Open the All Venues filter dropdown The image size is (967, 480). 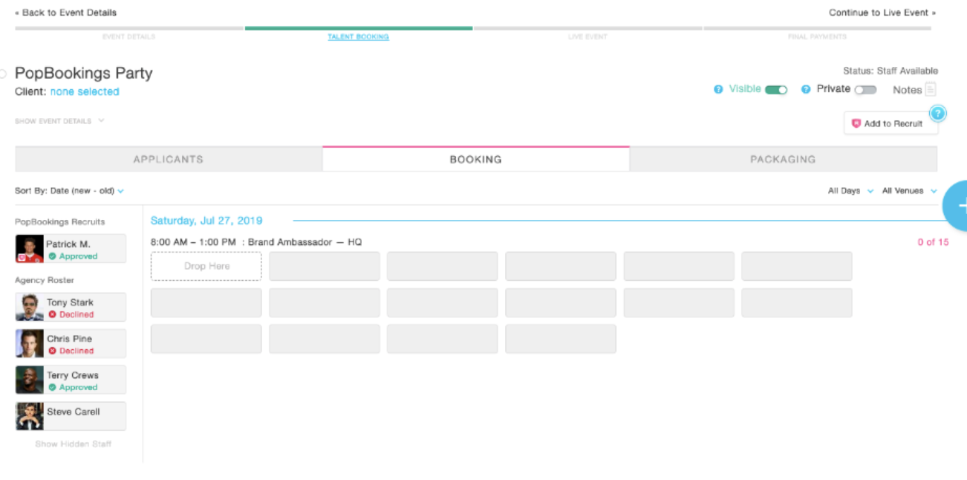[909, 191]
